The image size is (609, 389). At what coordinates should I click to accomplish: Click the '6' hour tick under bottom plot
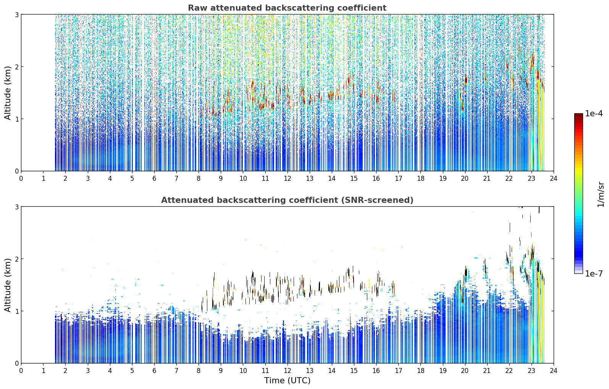[x=154, y=371]
